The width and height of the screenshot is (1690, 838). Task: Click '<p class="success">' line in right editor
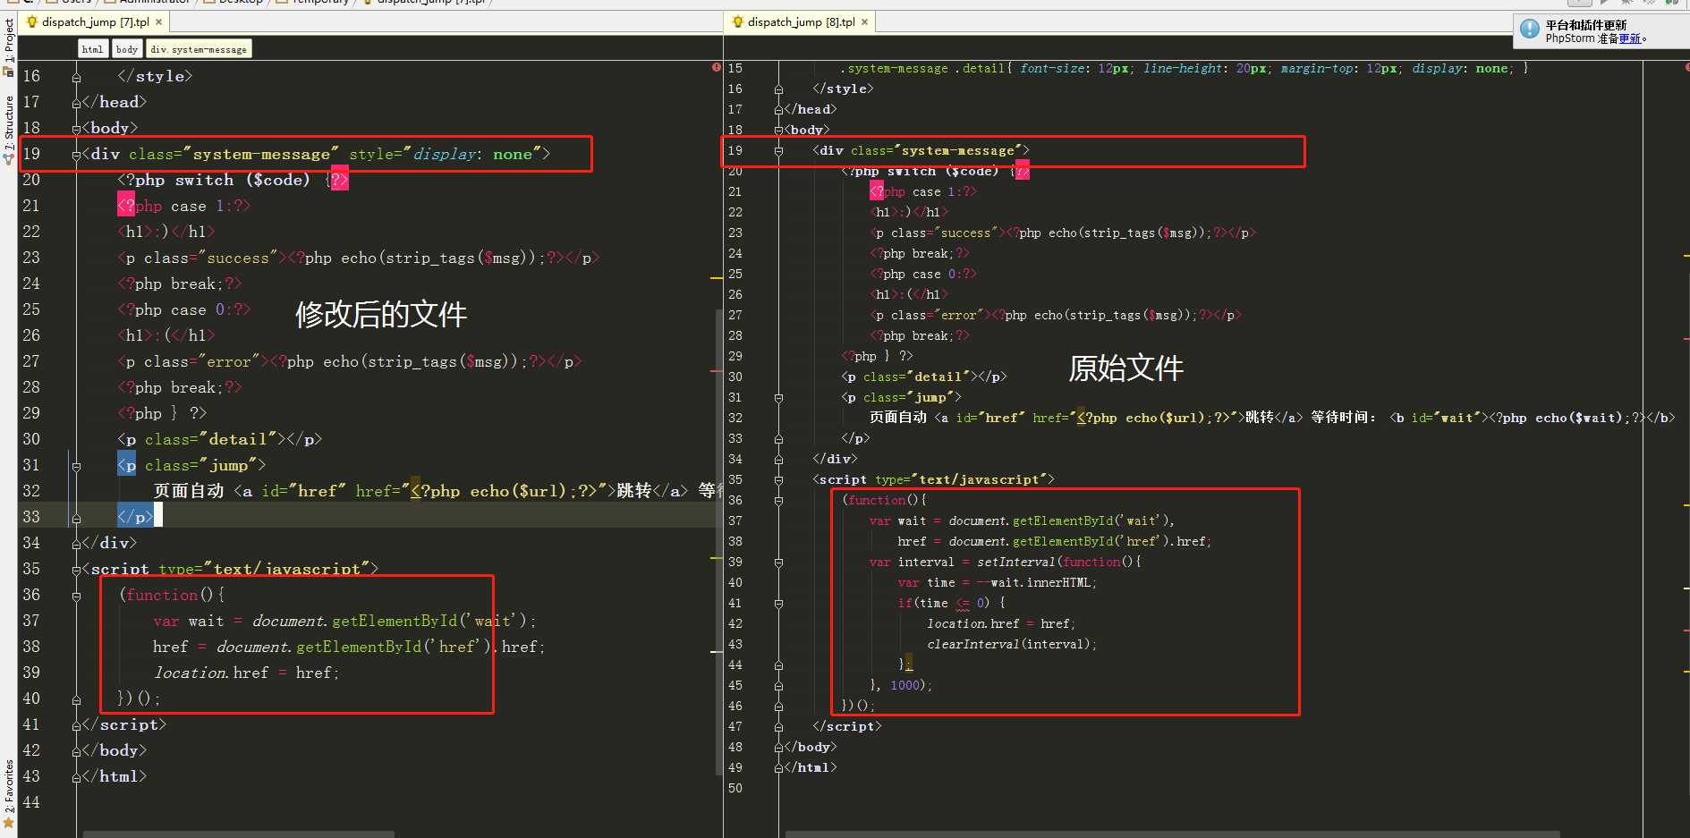point(1063,233)
